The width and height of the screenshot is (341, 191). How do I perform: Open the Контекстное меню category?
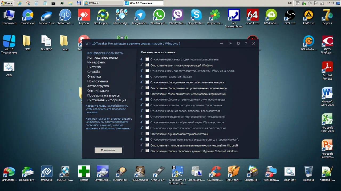103,58
